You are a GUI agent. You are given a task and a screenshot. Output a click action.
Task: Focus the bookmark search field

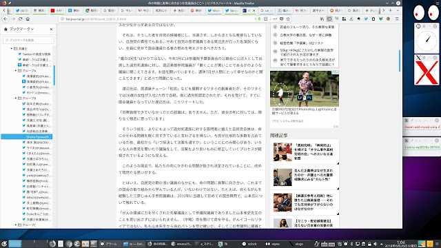28,40
